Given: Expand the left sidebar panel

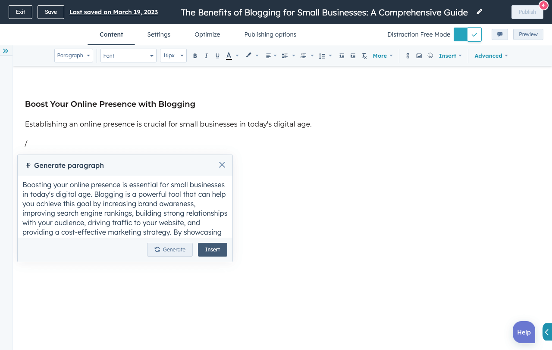Looking at the screenshot, I should click(x=6, y=51).
